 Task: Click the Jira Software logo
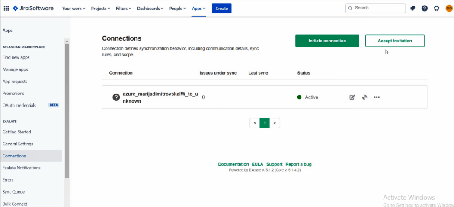[33, 8]
